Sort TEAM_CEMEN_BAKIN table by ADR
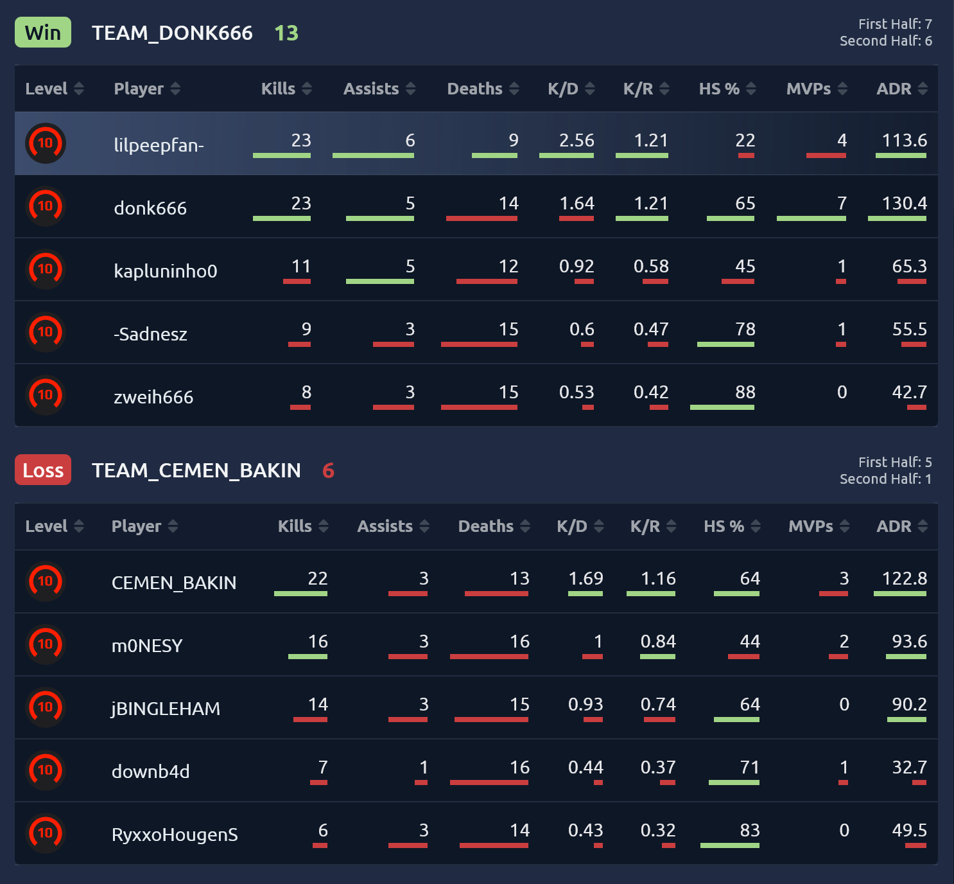The image size is (954, 884). tap(902, 526)
